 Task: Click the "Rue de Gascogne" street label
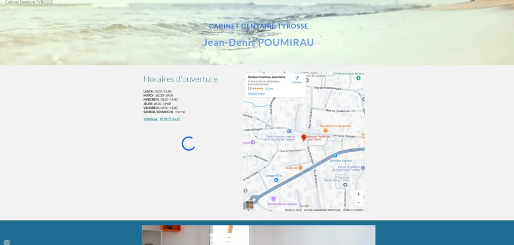coord(291,151)
